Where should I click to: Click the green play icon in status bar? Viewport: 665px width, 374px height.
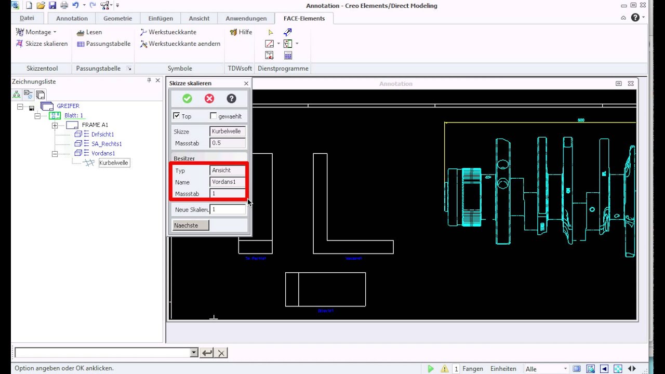pos(431,369)
